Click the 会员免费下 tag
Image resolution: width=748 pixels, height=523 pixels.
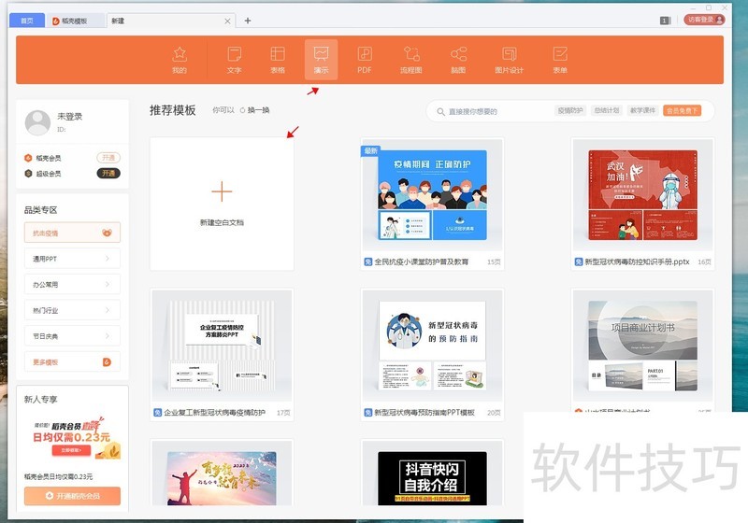pos(683,110)
